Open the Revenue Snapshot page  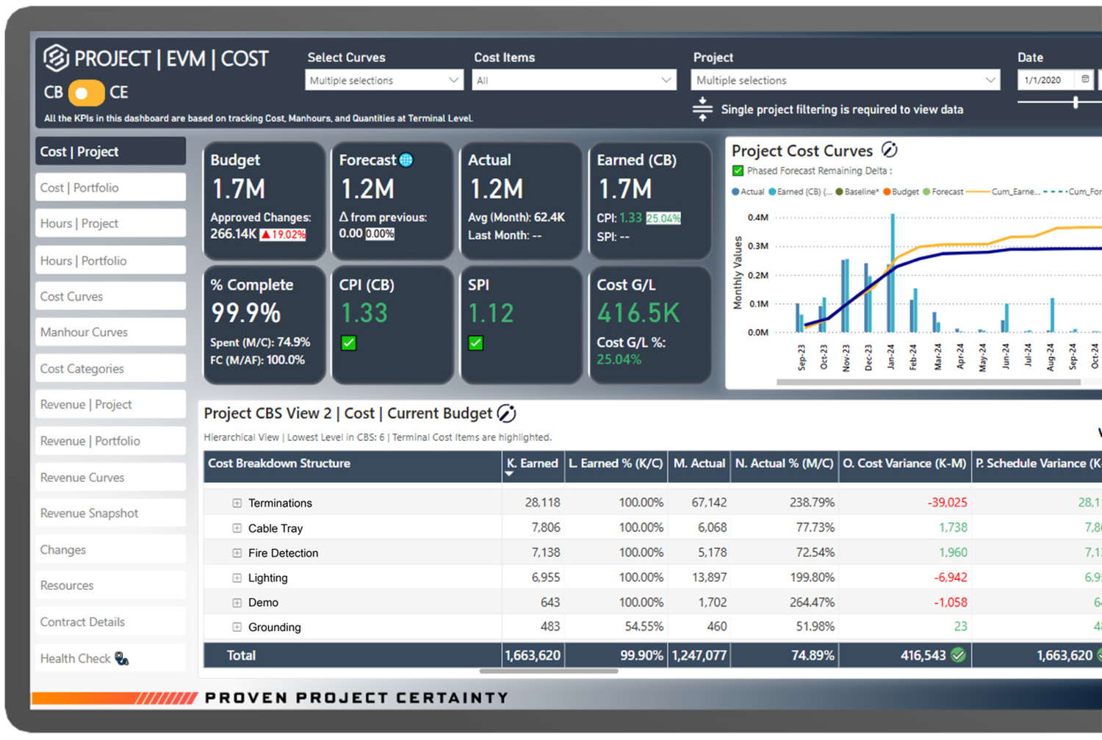pos(110,513)
